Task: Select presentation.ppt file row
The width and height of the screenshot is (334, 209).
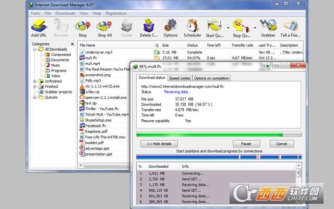Action: (x=99, y=154)
